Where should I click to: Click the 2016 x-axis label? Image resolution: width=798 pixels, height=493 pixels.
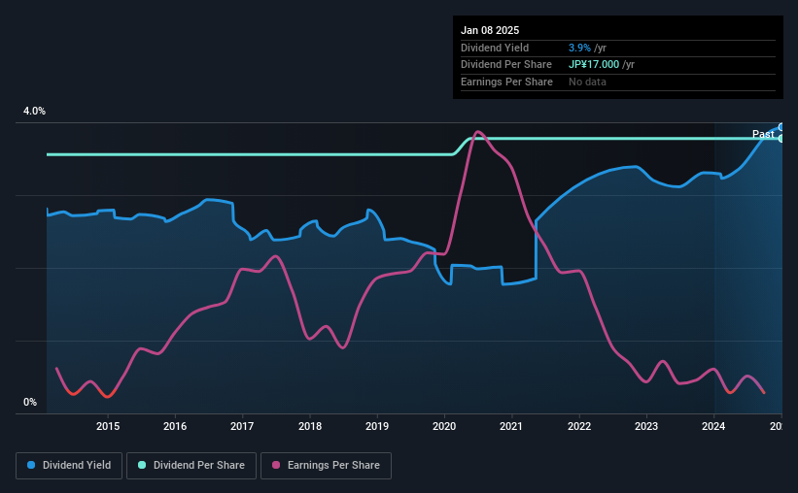click(x=175, y=426)
